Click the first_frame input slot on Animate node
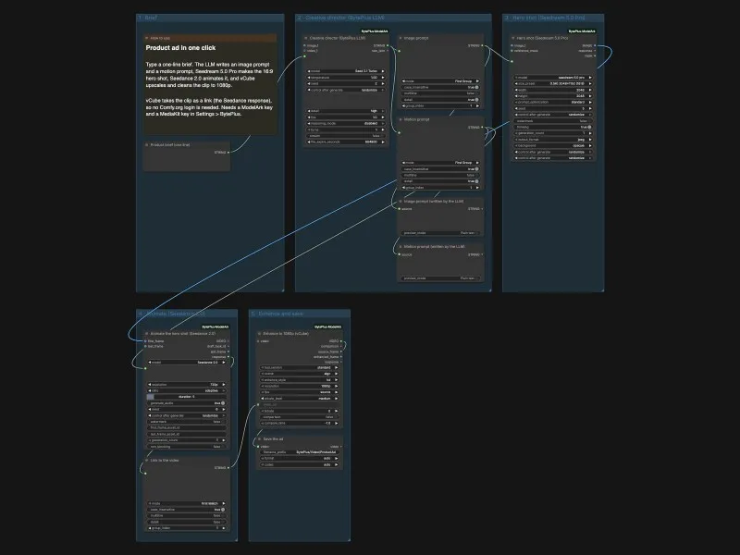Screen dimensions: 740x555 (x=145, y=340)
